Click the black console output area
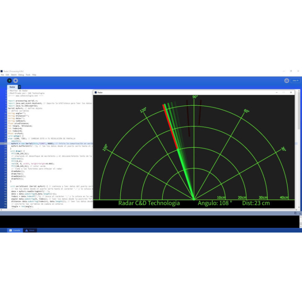 [149, 222]
